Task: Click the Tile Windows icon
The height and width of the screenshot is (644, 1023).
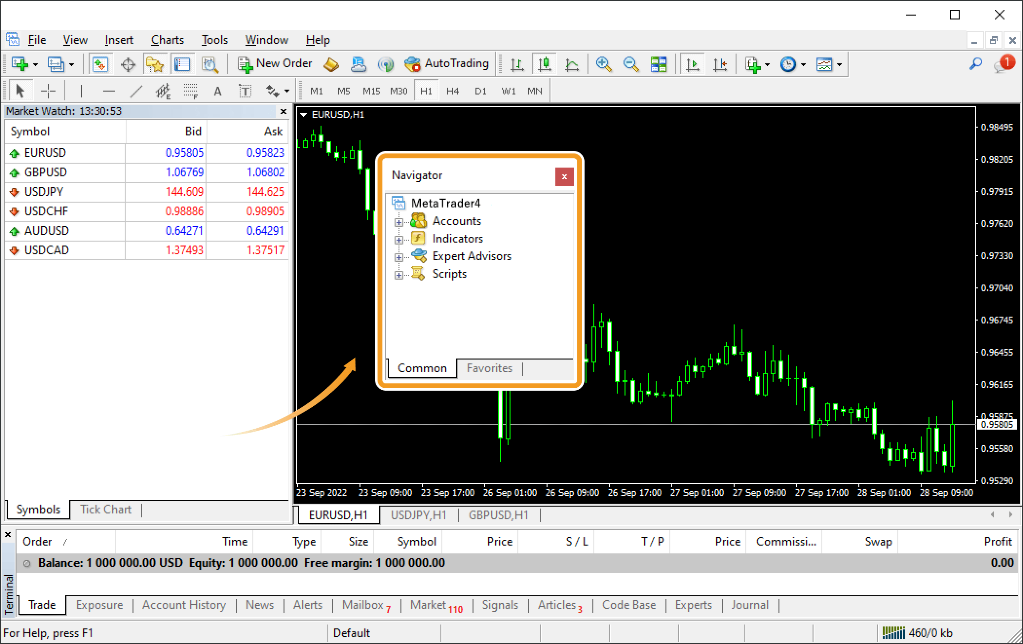Action: tap(658, 64)
